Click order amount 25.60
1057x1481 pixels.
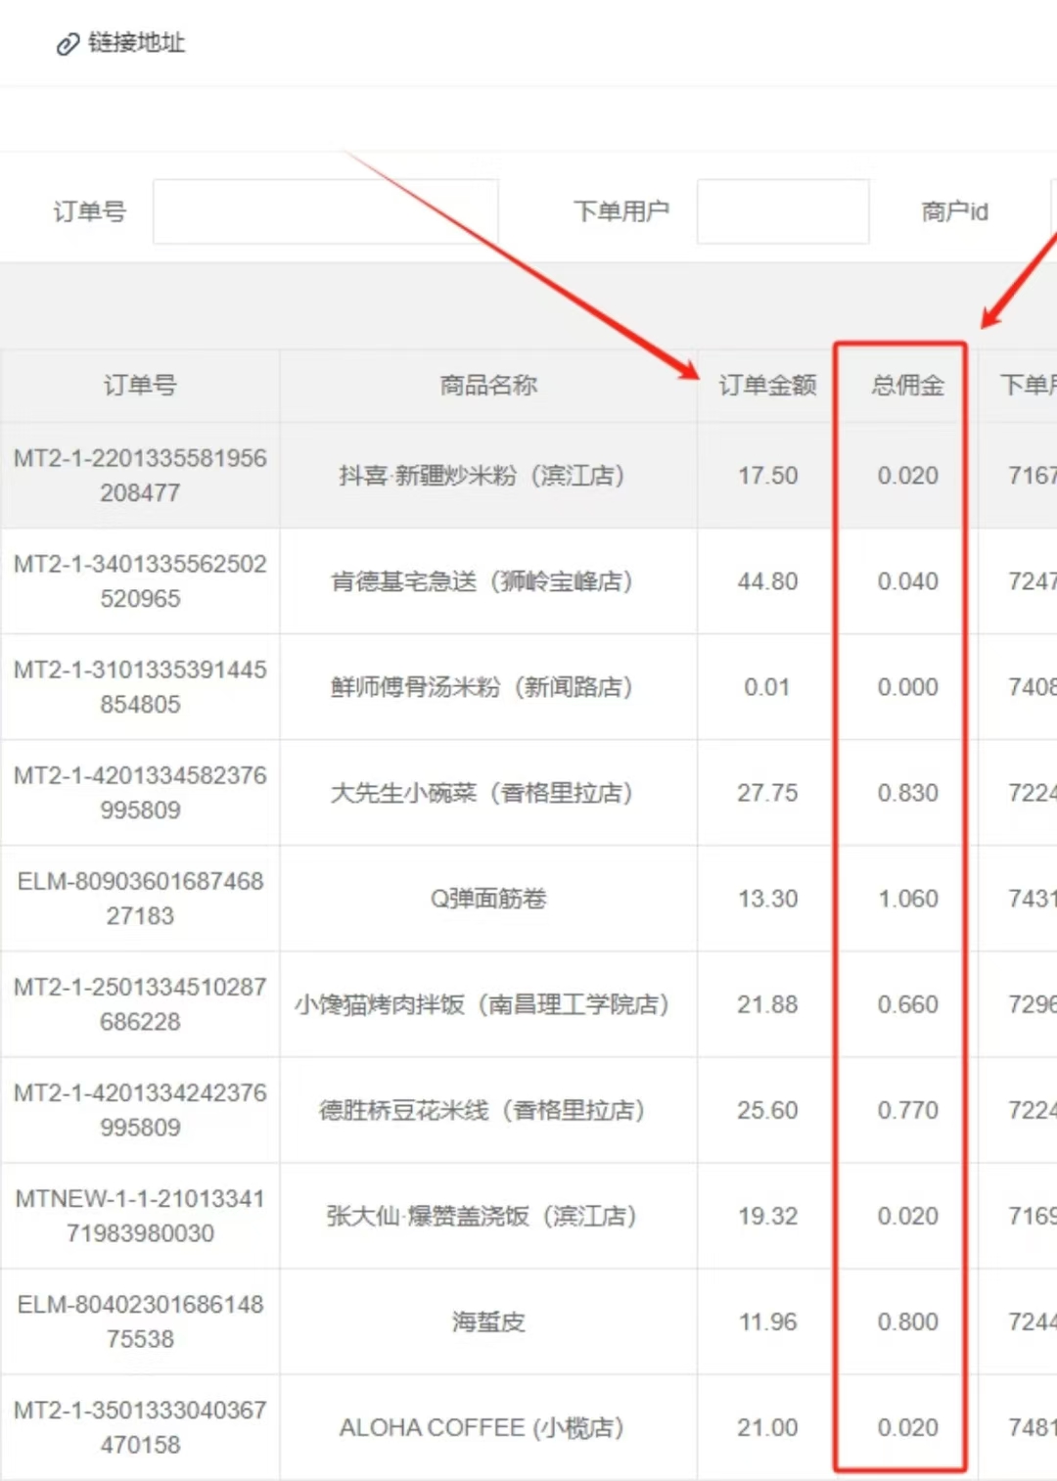(767, 1110)
